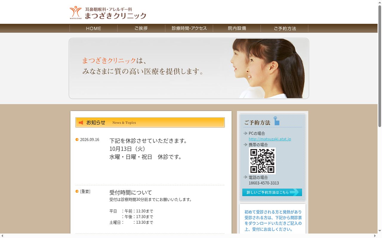
Task: Click the arrow icon beside PCの場合
Action: (x=246, y=133)
